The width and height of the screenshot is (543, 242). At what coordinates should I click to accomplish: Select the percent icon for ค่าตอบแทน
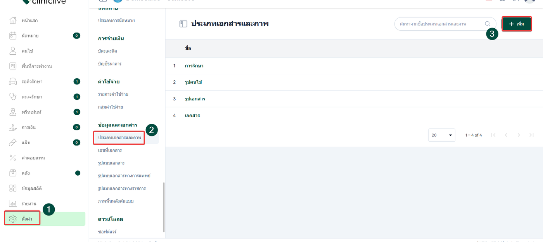13,158
